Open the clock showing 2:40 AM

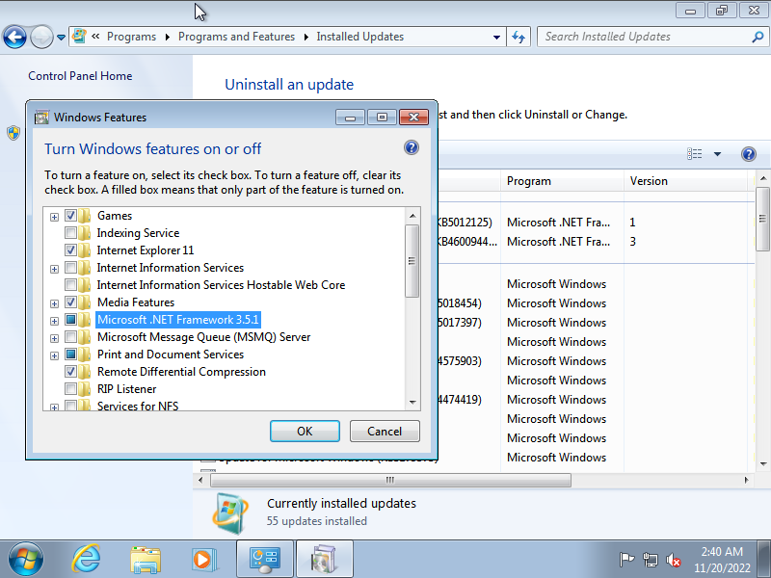click(722, 560)
